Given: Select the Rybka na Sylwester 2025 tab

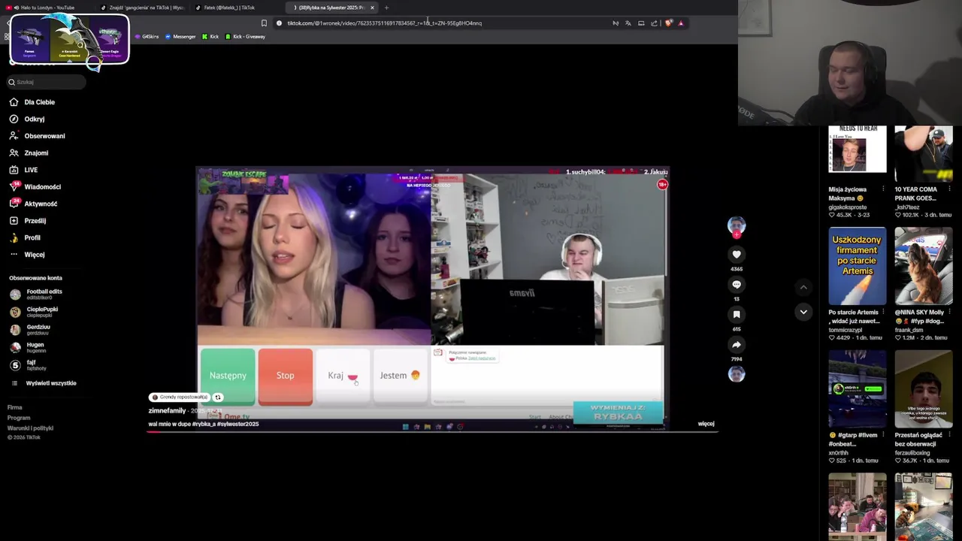Looking at the screenshot, I should (331, 8).
